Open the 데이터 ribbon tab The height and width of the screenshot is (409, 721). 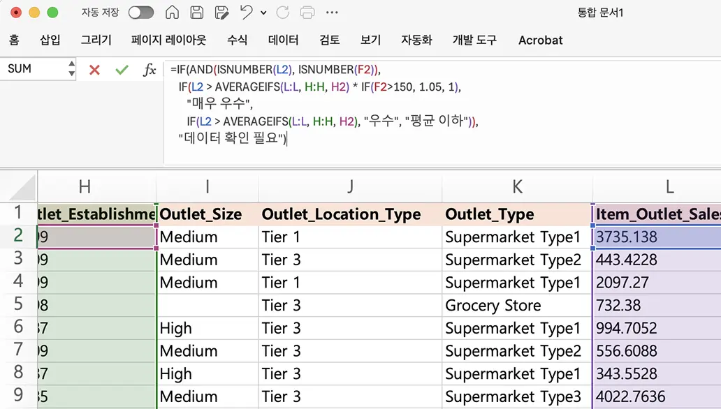click(283, 40)
